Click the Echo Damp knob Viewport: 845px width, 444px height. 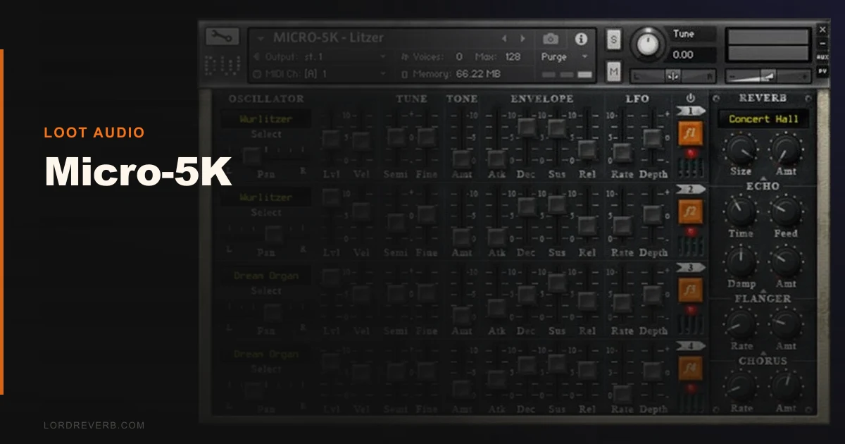pyautogui.click(x=741, y=261)
